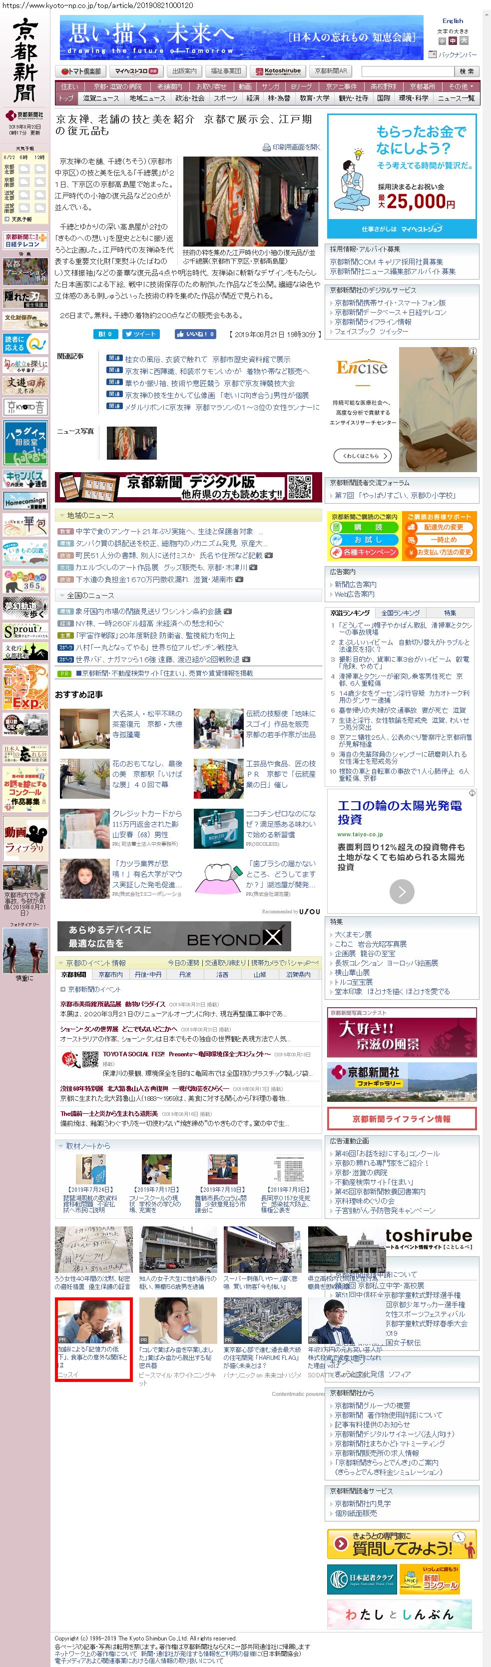The image size is (491, 1667).
Task: Open the Kotoshirube button
Action: pyautogui.click(x=277, y=71)
